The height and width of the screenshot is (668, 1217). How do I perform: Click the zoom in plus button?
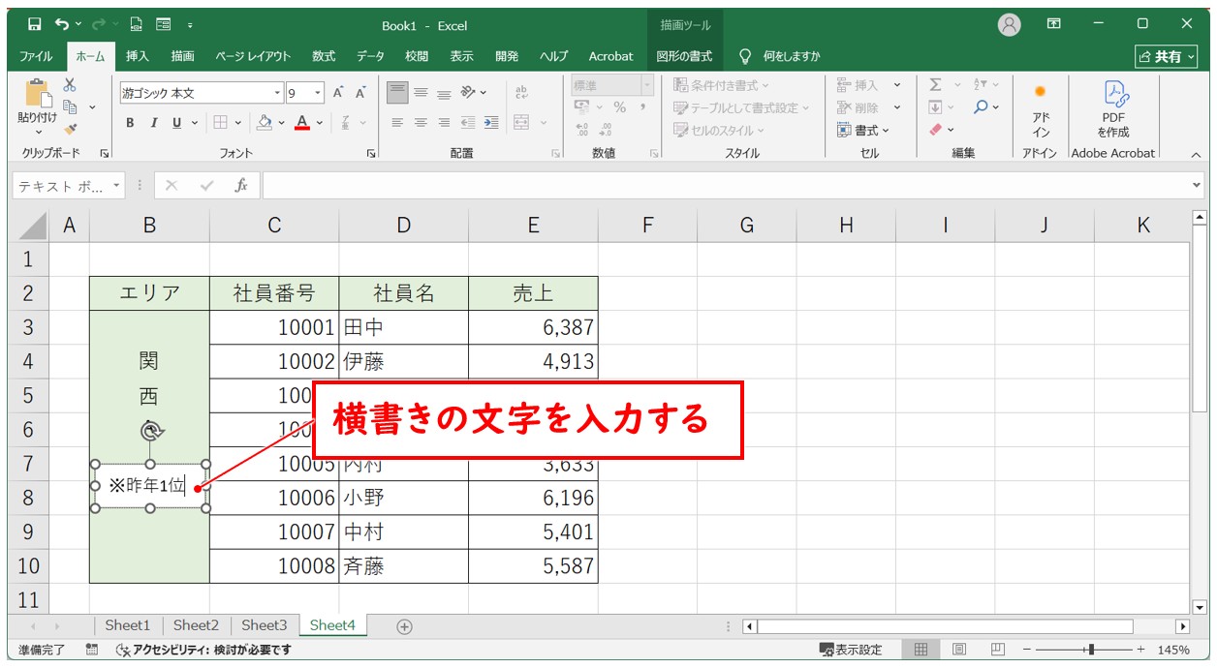[1140, 650]
